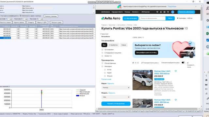The width and height of the screenshot is (209, 117).
Task: Check the Китай filter
Action: [105, 70]
